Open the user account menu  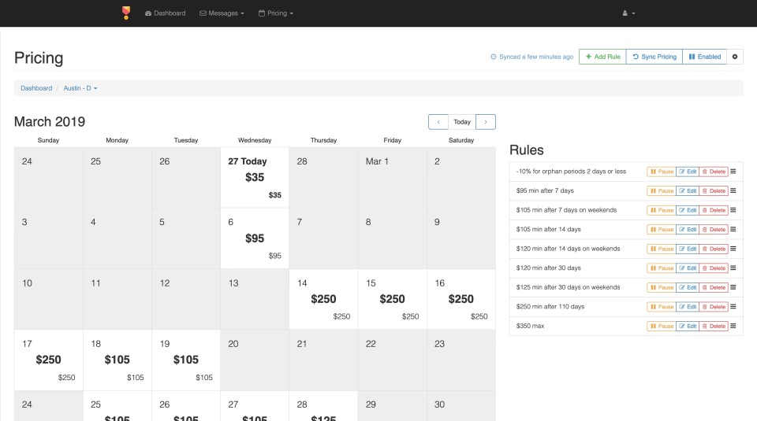tap(628, 13)
